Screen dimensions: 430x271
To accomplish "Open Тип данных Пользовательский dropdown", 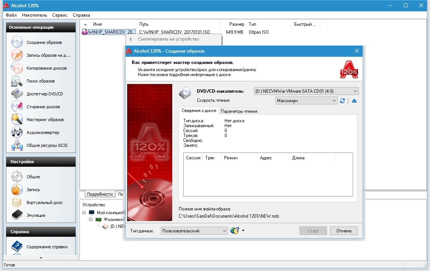I will coord(224,231).
